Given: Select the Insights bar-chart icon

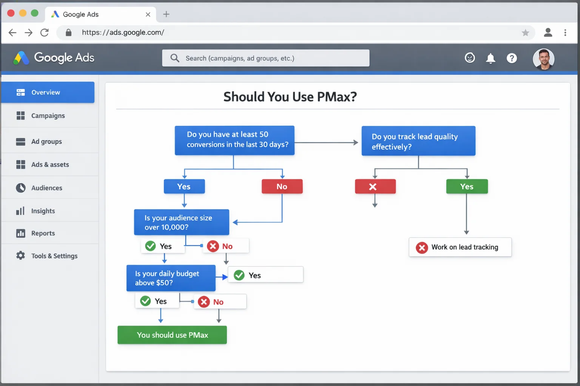Looking at the screenshot, I should click(x=20, y=211).
